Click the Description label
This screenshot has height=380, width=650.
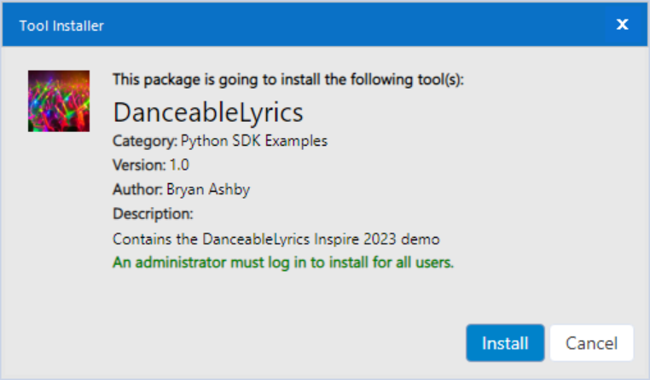coord(153,213)
